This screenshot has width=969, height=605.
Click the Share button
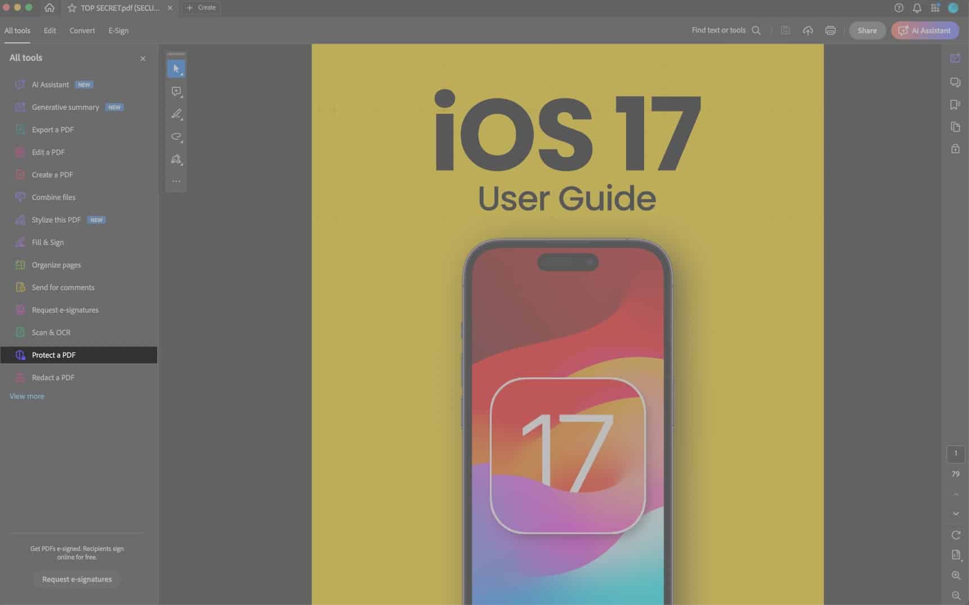(x=867, y=30)
